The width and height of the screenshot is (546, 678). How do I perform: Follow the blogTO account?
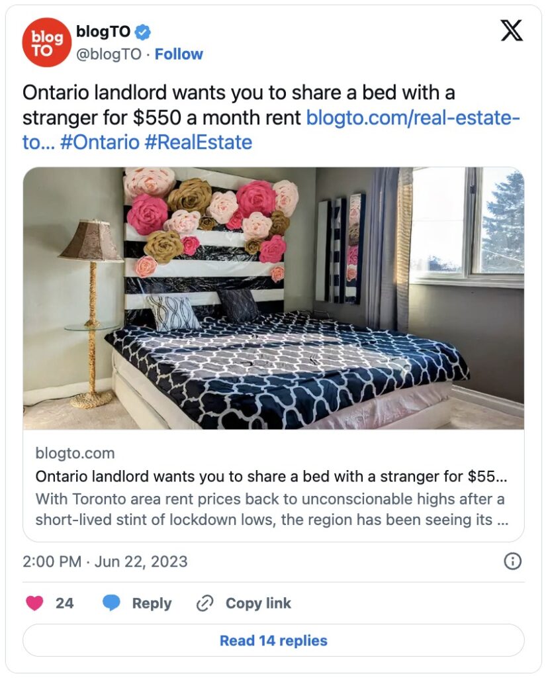pyautogui.click(x=179, y=54)
